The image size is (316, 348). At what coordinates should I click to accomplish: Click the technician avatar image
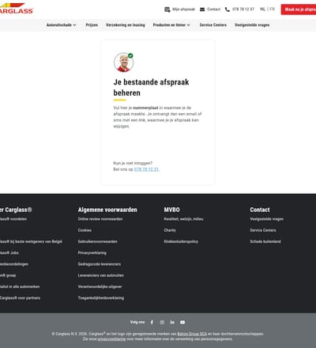(123, 62)
